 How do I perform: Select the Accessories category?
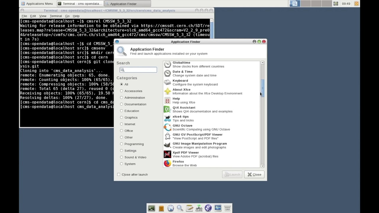(x=131, y=91)
